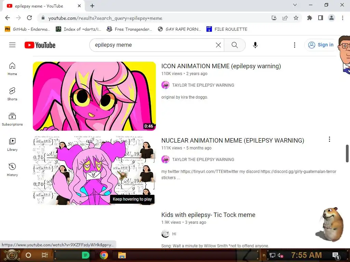Click the address bar URL
This screenshot has height=262, width=350.
(x=105, y=18)
